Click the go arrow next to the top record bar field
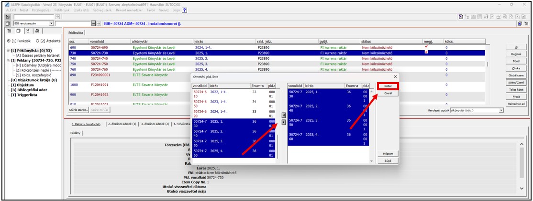This screenshot has height=201, width=533. 57,16
